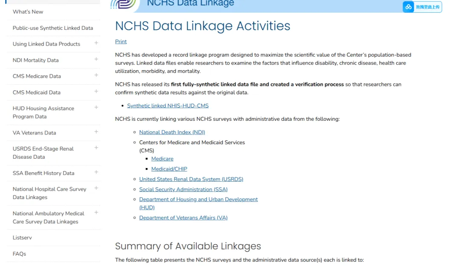Expand CMS Medicare Data submenu
The image size is (460, 268).
point(96,75)
